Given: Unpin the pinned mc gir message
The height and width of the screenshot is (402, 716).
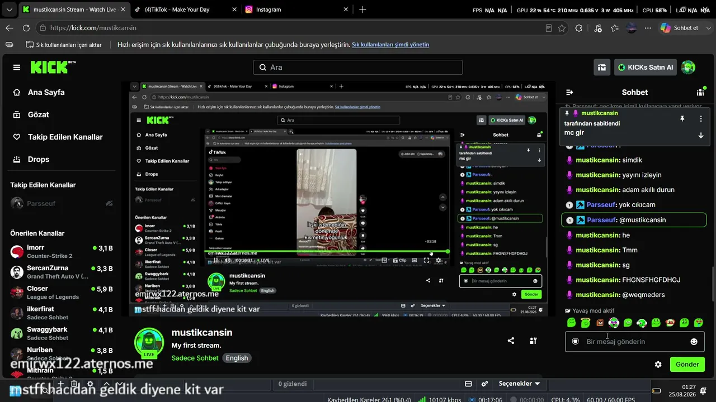Looking at the screenshot, I should 682,118.
